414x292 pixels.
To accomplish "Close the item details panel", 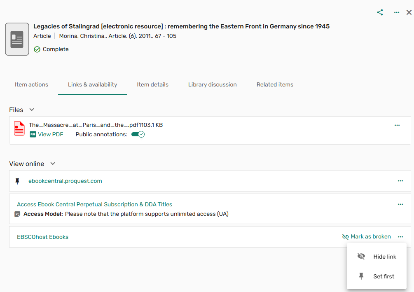I will click(409, 12).
